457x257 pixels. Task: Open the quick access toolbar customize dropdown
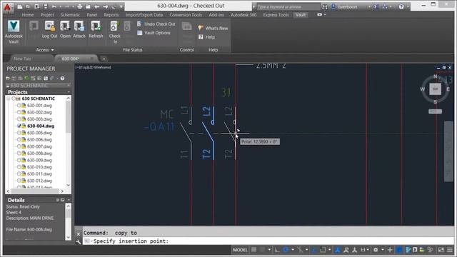point(121,6)
